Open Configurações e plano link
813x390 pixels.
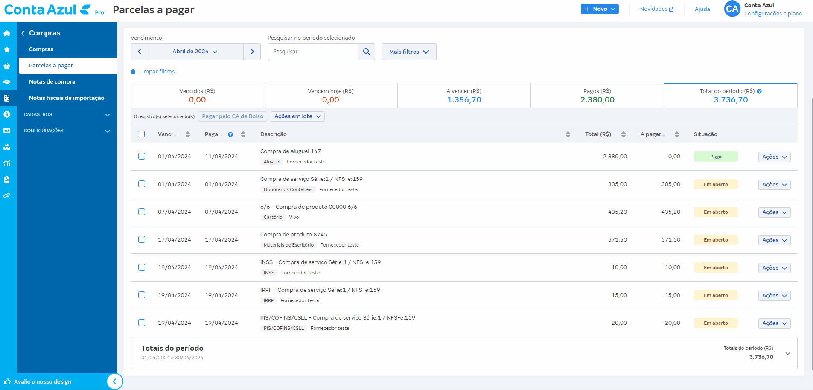(x=773, y=14)
